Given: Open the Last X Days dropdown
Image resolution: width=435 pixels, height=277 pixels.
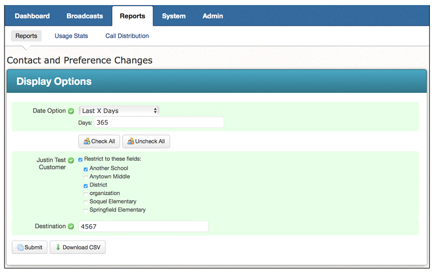Looking at the screenshot, I should (119, 111).
